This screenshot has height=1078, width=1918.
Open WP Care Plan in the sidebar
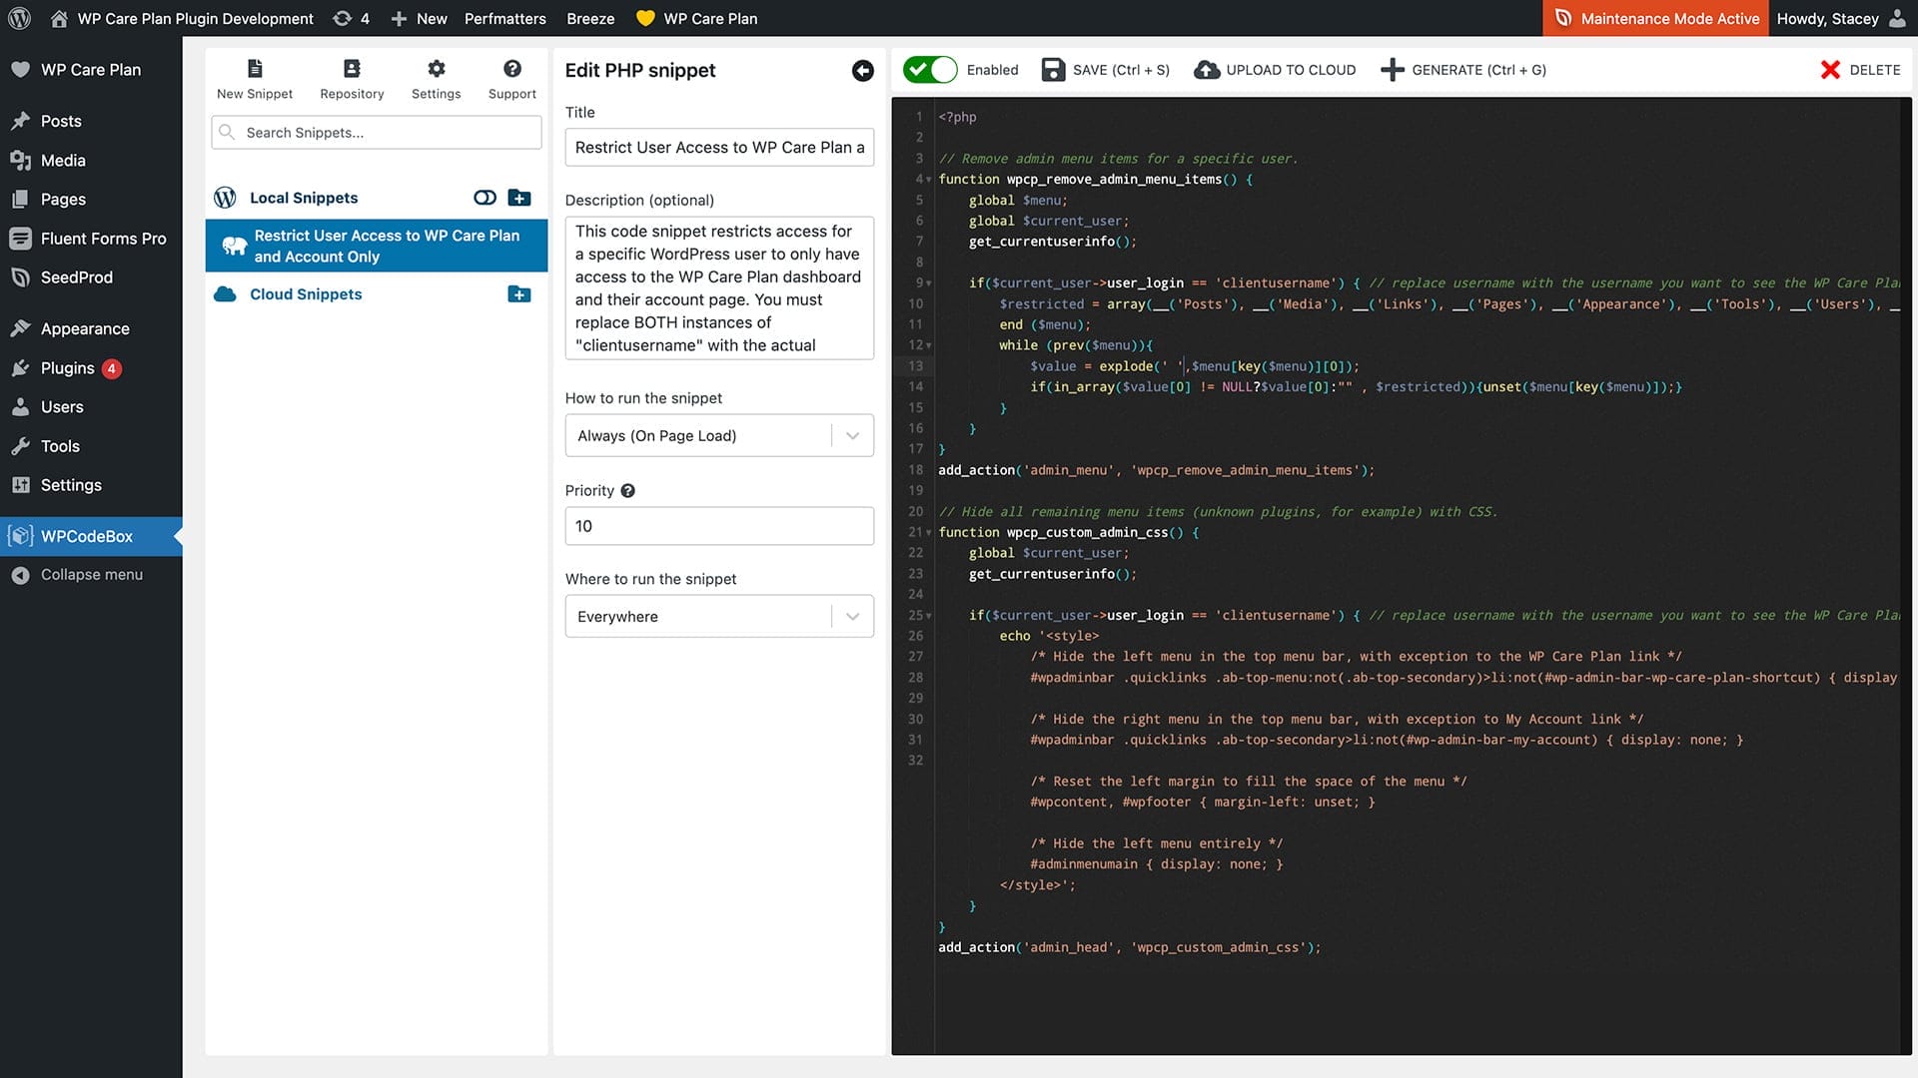pyautogui.click(x=91, y=70)
